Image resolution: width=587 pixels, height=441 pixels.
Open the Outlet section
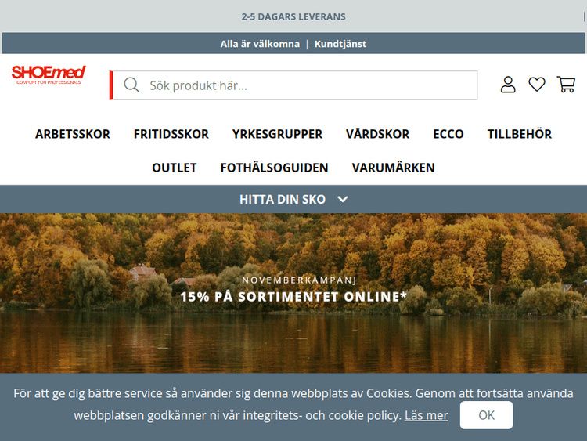pyautogui.click(x=175, y=168)
